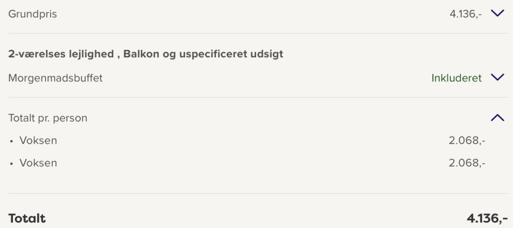Viewport: 513px width, 228px height.
Task: Expand the Grundpris row chevron
Action: coord(497,14)
